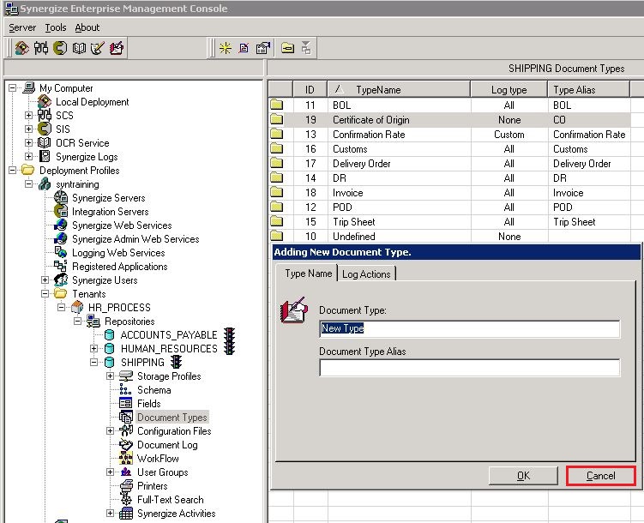This screenshot has width=644, height=523.
Task: Click the Document Log icon
Action: tap(126, 445)
